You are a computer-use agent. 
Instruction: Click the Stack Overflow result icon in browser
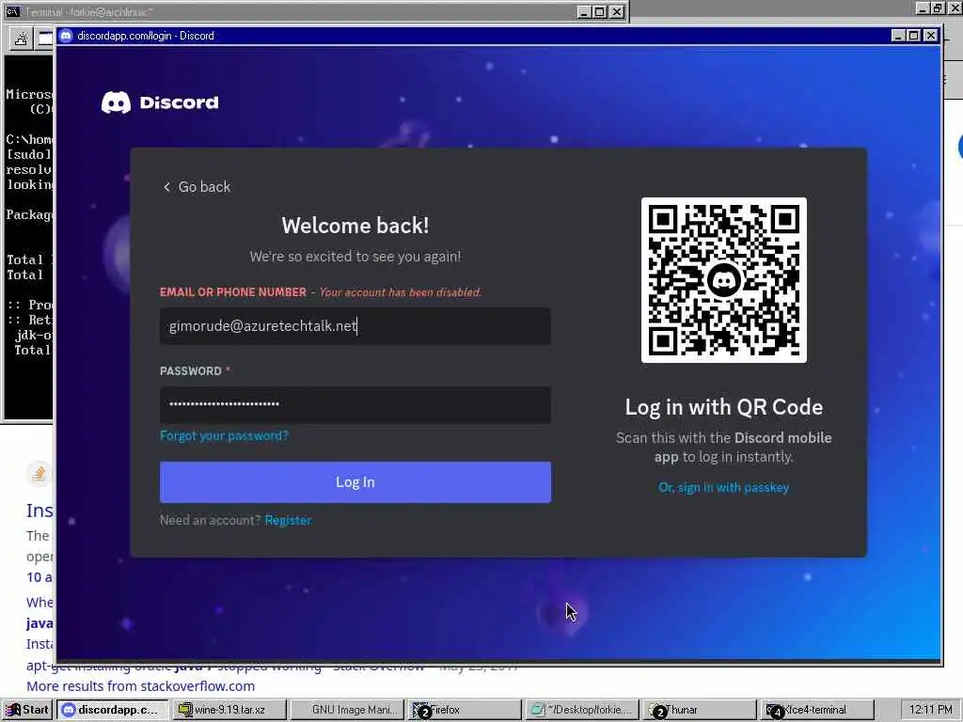coord(39,474)
